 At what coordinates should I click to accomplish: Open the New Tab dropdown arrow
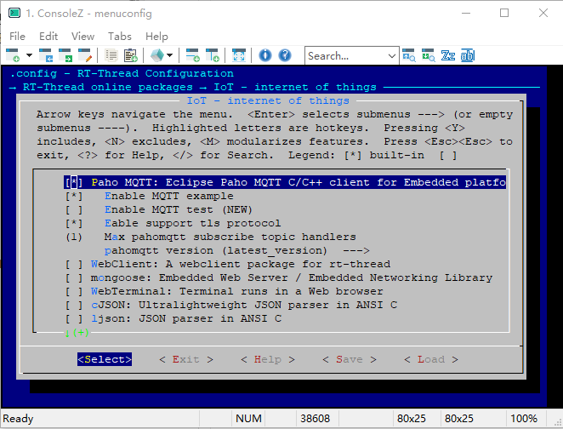point(29,55)
